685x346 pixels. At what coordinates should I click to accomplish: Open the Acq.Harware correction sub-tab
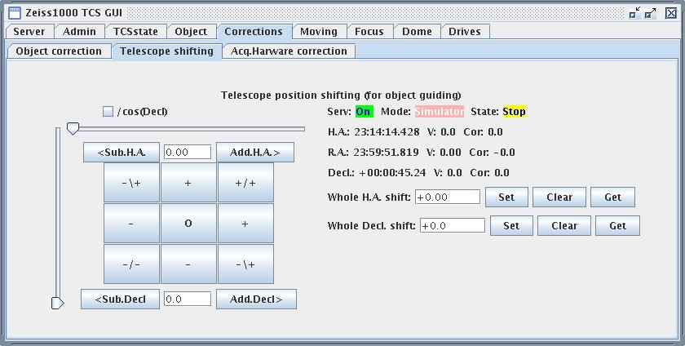(x=289, y=51)
